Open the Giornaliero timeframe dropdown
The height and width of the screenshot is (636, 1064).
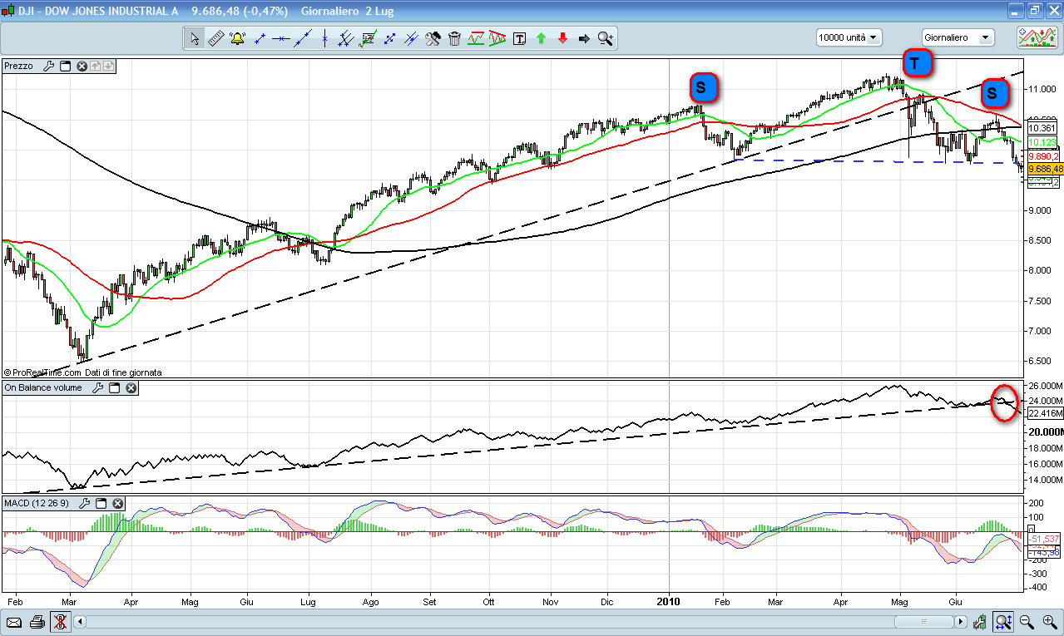(958, 37)
